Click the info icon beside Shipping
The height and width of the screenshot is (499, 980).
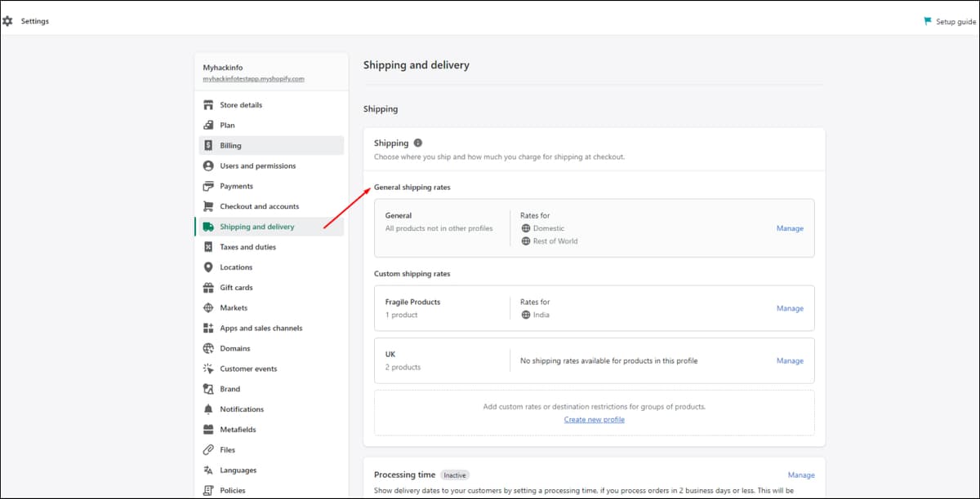pyautogui.click(x=418, y=143)
